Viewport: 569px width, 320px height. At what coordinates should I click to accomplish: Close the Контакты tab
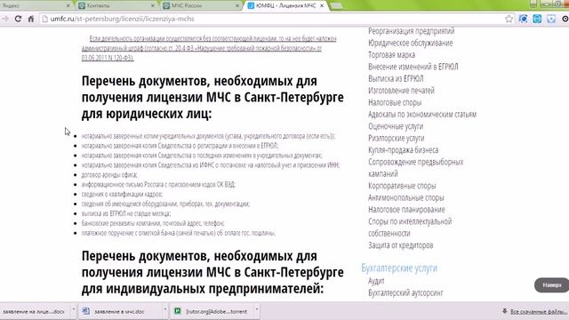(152, 6)
